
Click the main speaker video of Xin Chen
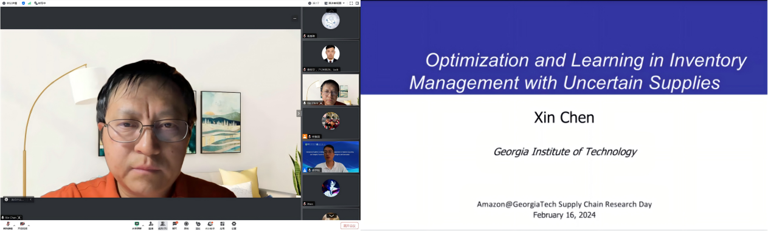point(150,113)
